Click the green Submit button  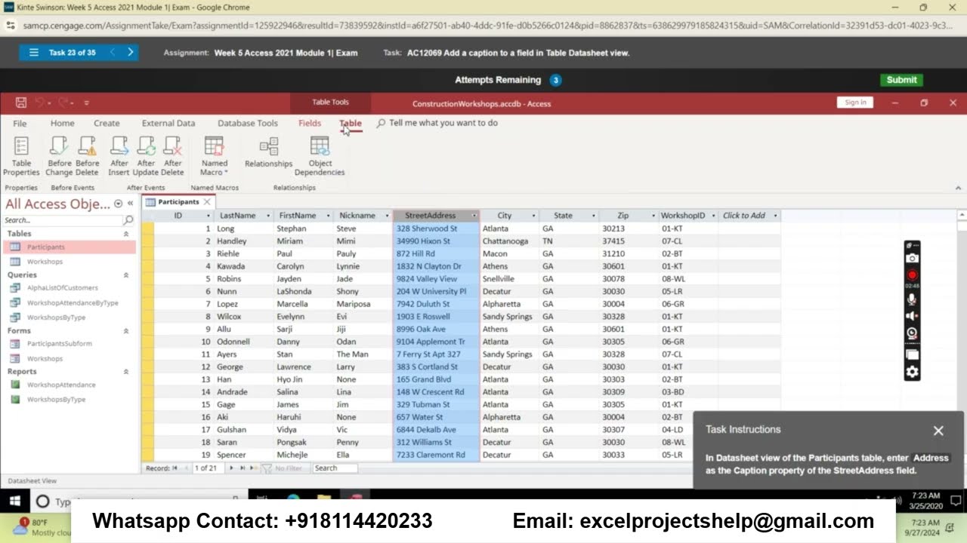(x=901, y=80)
